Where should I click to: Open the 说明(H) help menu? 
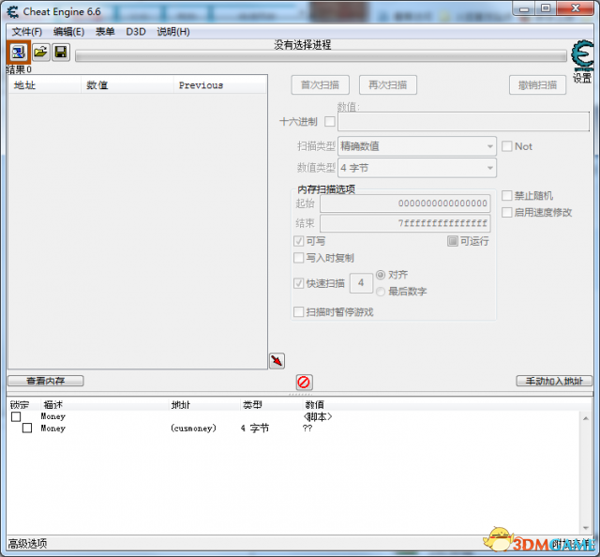[x=172, y=32]
